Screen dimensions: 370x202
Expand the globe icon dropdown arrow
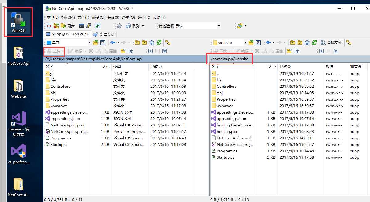[x=245, y=26]
